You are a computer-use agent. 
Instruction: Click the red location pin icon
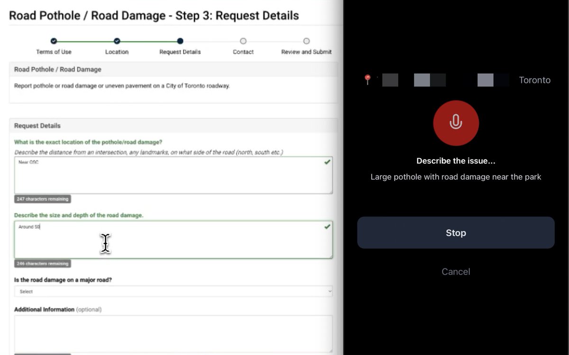tap(367, 80)
